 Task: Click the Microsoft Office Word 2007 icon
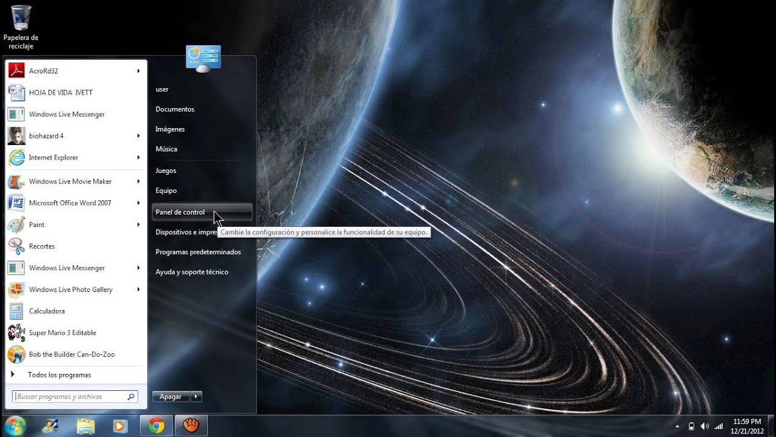[x=16, y=203]
